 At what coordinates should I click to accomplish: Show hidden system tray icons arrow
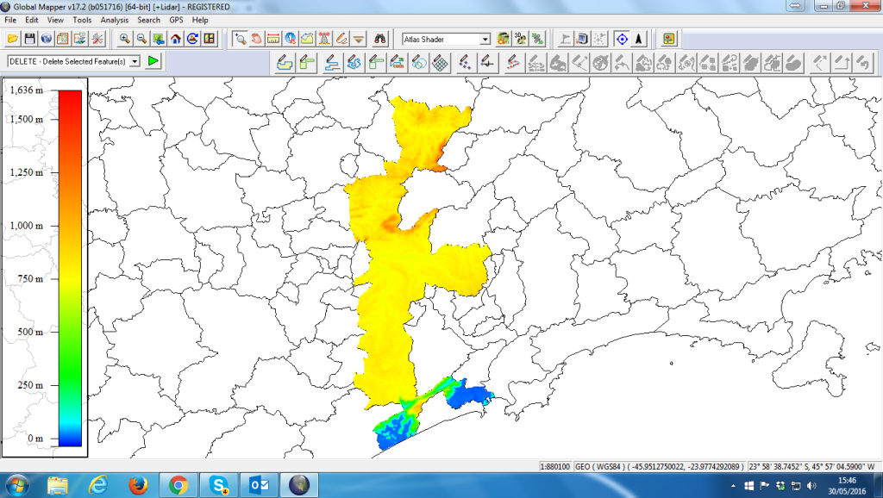coord(730,485)
